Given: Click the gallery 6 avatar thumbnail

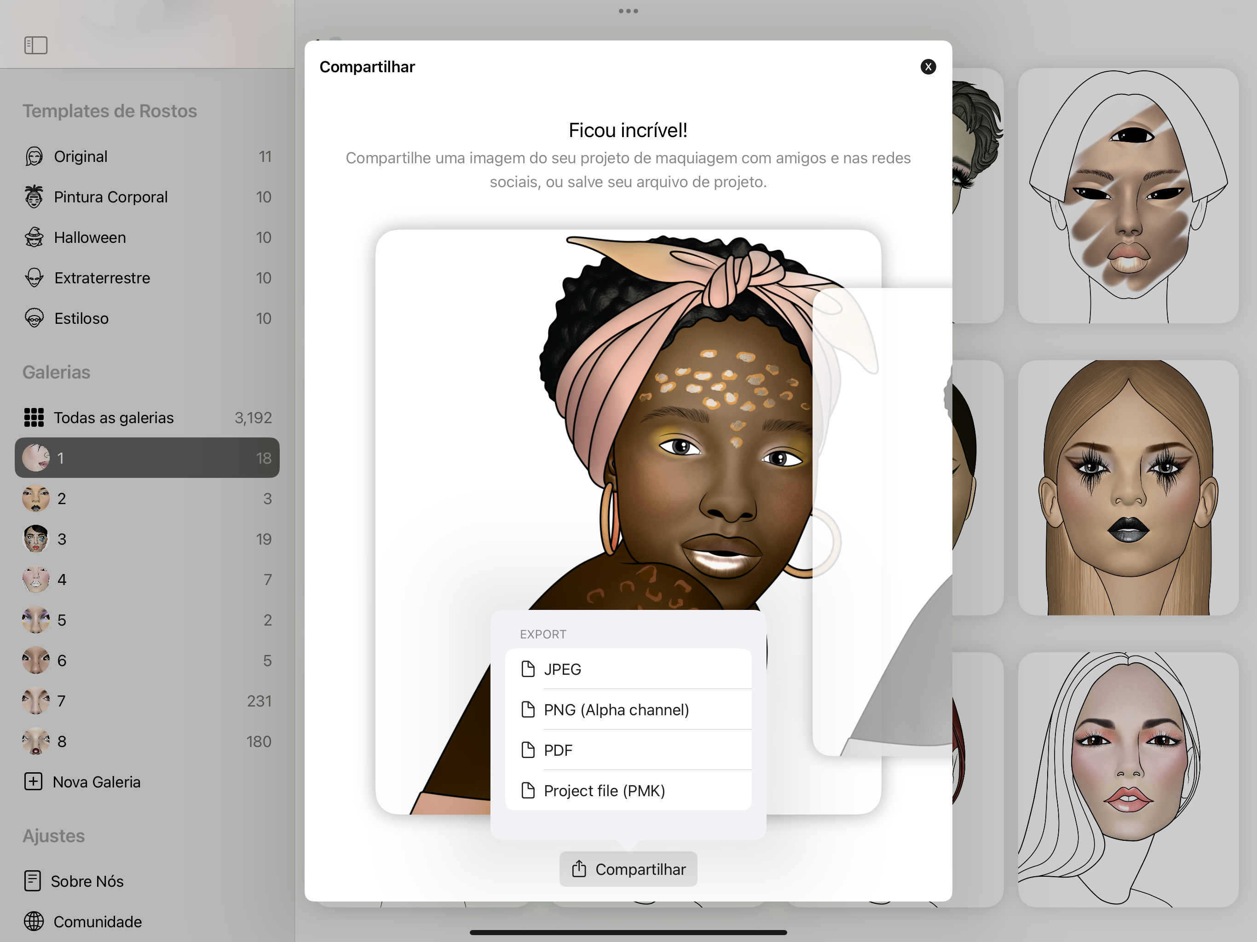Looking at the screenshot, I should pyautogui.click(x=36, y=660).
